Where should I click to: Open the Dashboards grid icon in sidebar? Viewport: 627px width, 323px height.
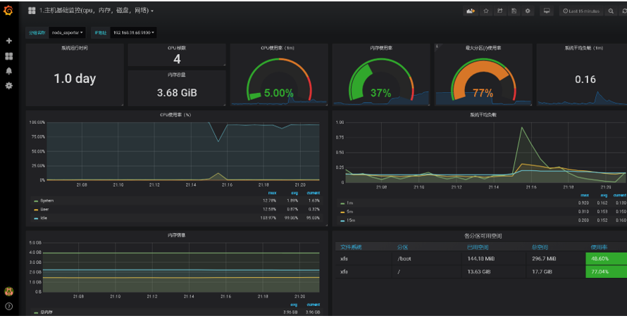(x=8, y=56)
